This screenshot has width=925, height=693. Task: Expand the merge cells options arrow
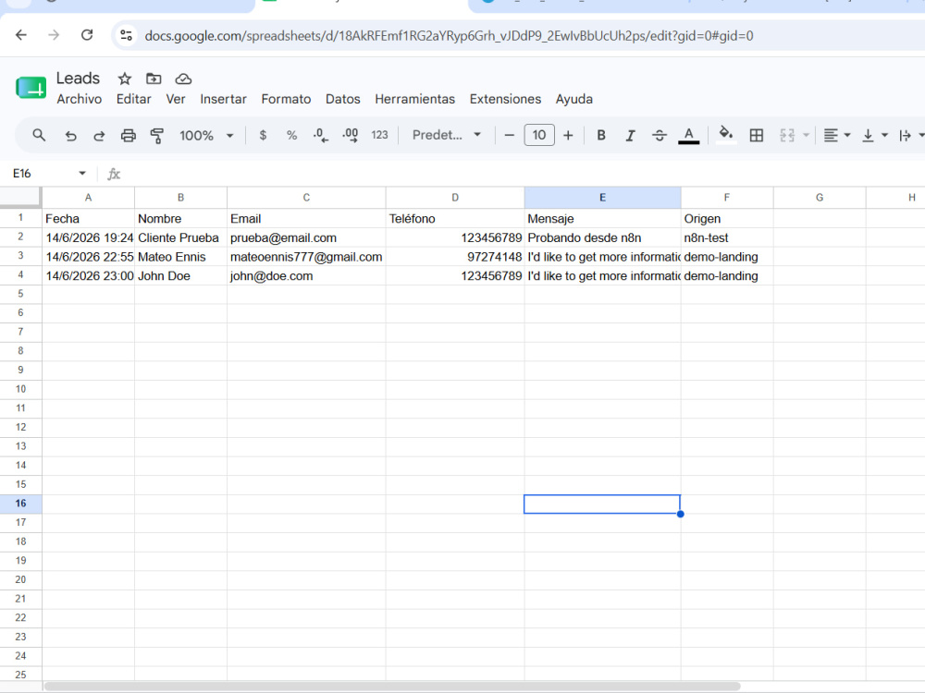point(806,136)
